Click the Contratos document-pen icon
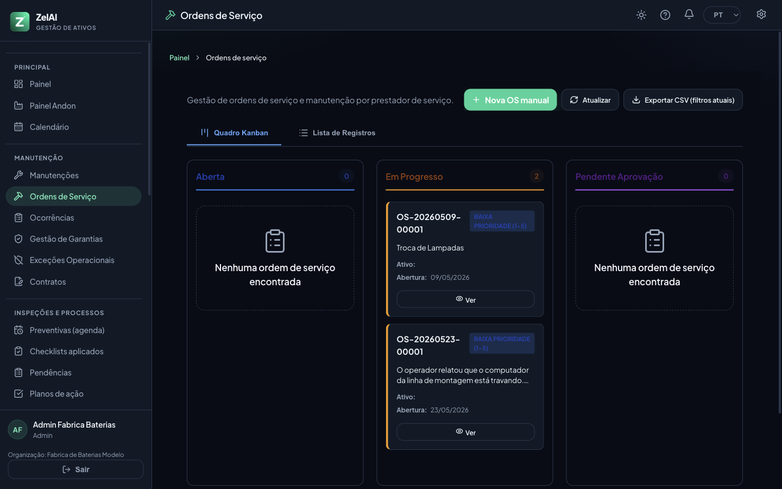This screenshot has height=489, width=782. pyautogui.click(x=18, y=282)
